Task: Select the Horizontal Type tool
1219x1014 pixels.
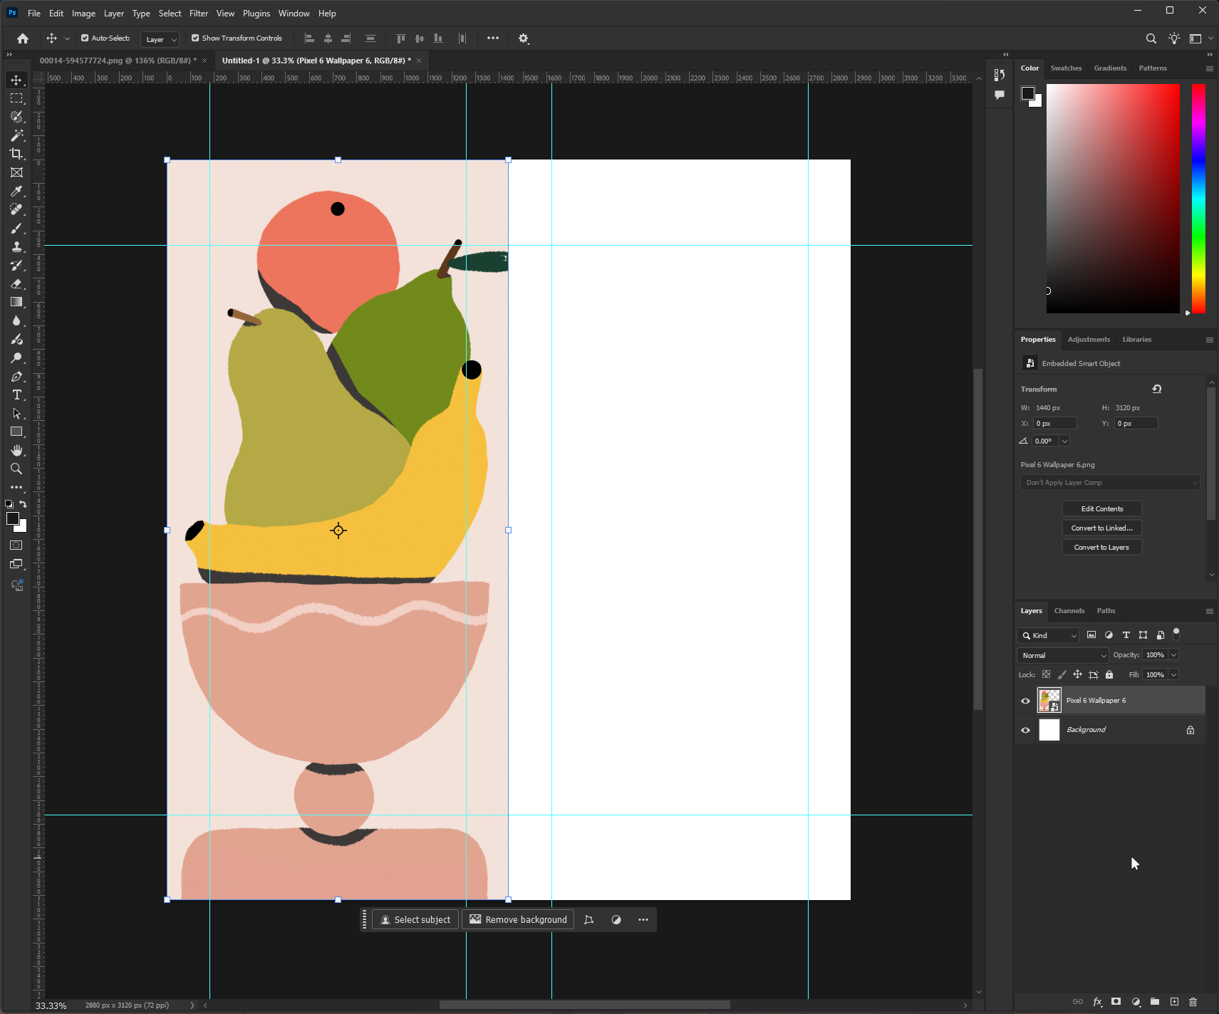Action: click(16, 395)
